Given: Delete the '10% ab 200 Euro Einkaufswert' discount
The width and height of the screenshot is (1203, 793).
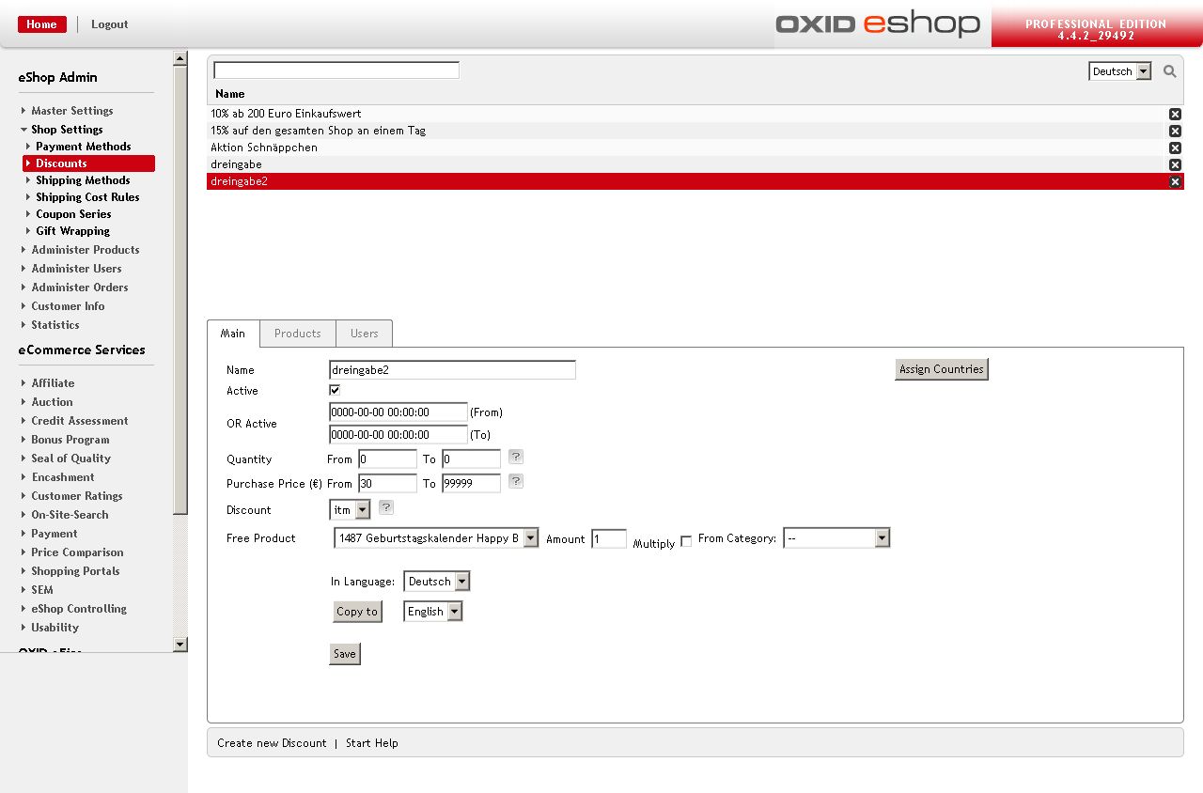Looking at the screenshot, I should [1175, 114].
